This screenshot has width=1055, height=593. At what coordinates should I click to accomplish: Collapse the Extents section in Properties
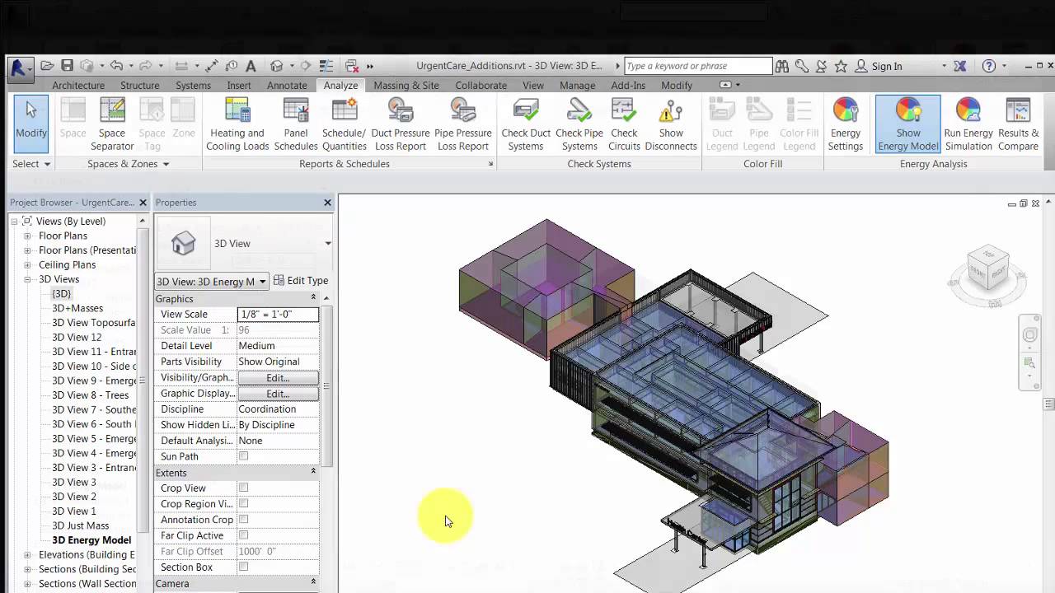pos(312,472)
